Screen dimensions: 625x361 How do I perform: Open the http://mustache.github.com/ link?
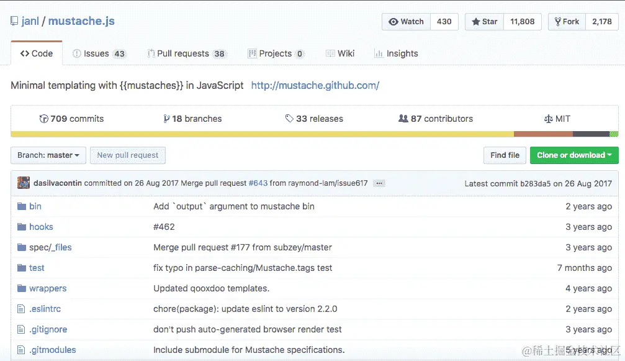(x=315, y=85)
